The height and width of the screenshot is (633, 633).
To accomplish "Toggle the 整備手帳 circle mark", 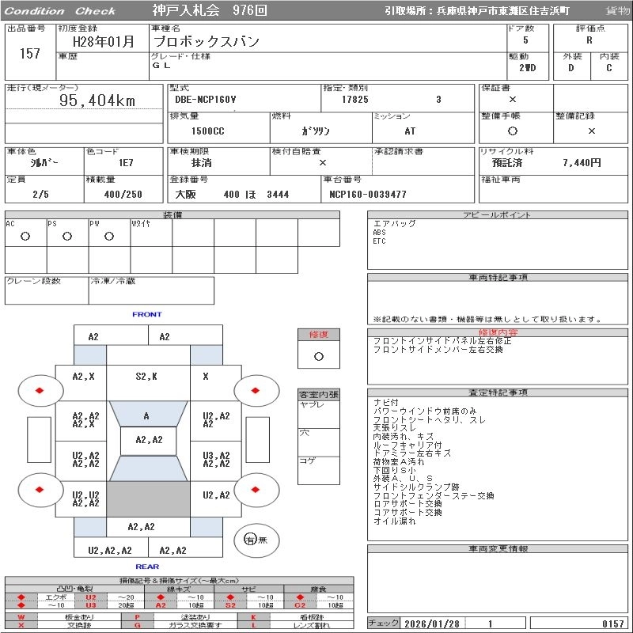I will click(x=513, y=131).
